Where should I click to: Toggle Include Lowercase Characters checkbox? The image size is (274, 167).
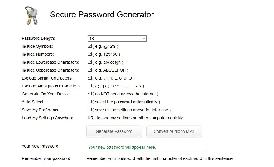tap(89, 62)
